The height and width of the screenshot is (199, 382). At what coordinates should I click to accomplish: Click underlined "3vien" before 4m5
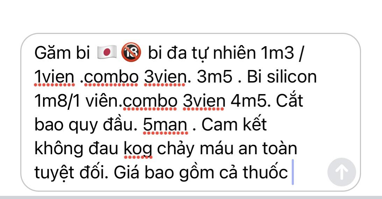point(204,101)
